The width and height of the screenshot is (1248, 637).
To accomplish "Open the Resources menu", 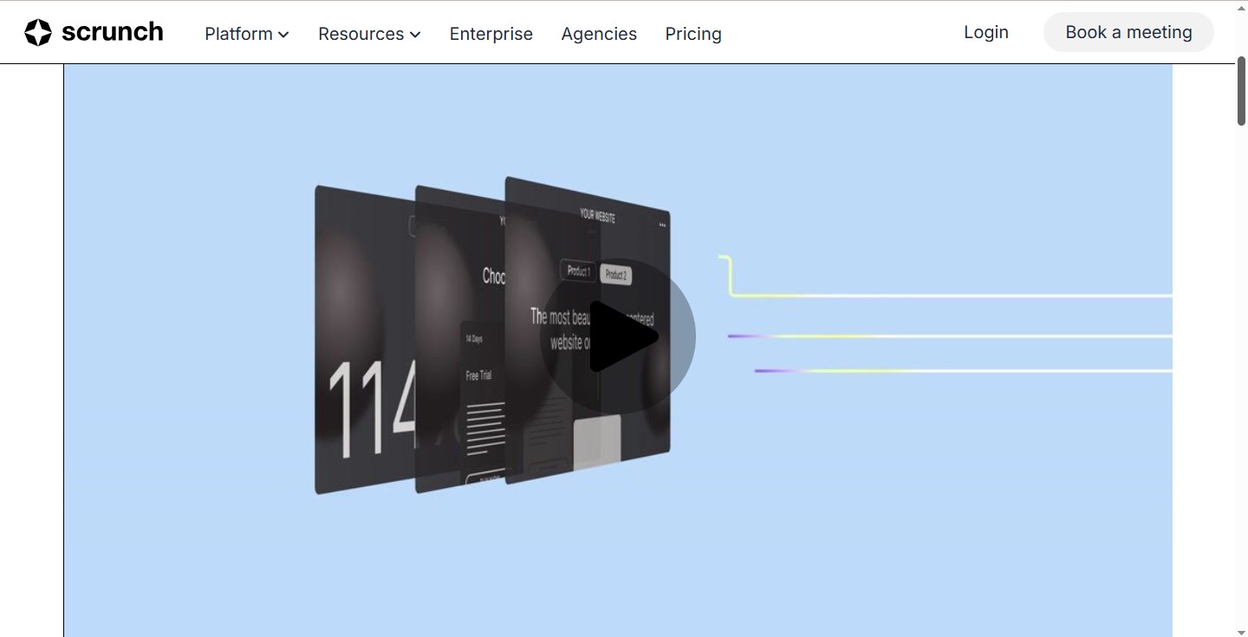I will (x=369, y=34).
